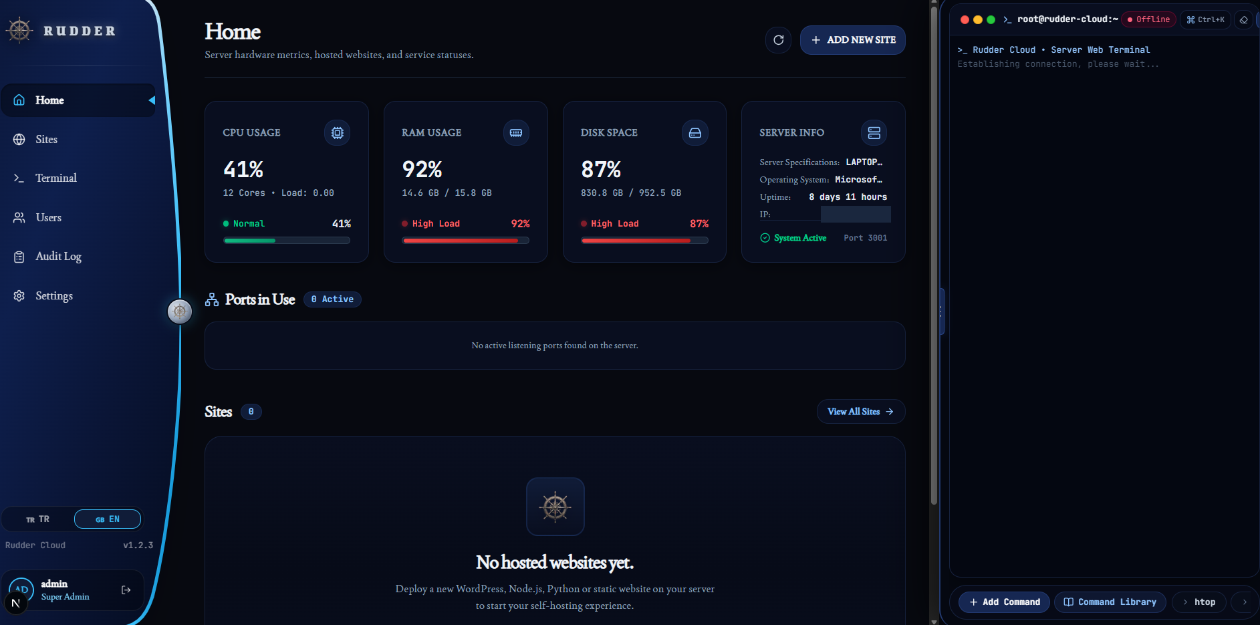Click the CPU usage progress bar
This screenshot has width=1260, height=625.
287,241
